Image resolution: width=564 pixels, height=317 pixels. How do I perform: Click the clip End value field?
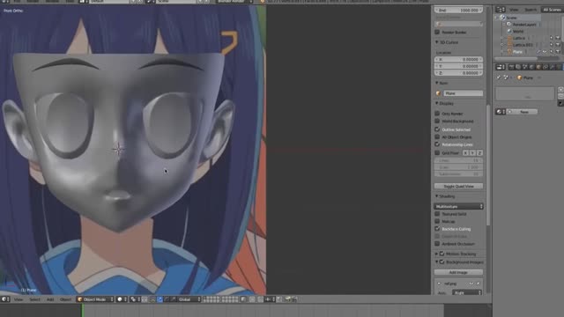[x=458, y=10]
